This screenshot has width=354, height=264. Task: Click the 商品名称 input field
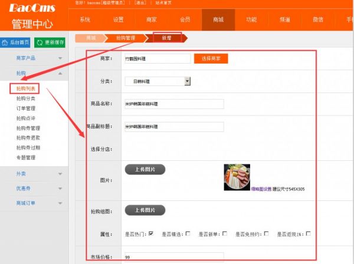pos(174,104)
